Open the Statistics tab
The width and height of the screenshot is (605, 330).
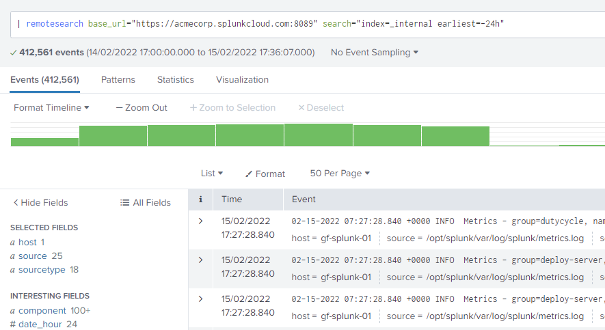[176, 80]
